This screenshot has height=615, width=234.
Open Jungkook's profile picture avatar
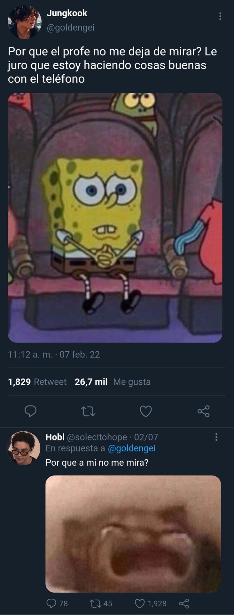coord(25,22)
